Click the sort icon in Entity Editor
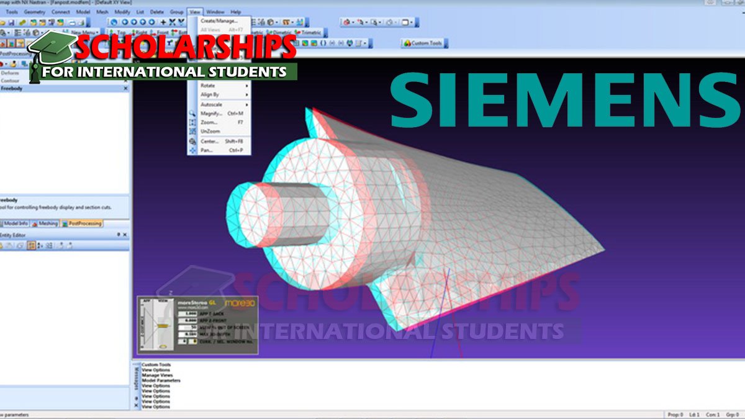 [41, 245]
